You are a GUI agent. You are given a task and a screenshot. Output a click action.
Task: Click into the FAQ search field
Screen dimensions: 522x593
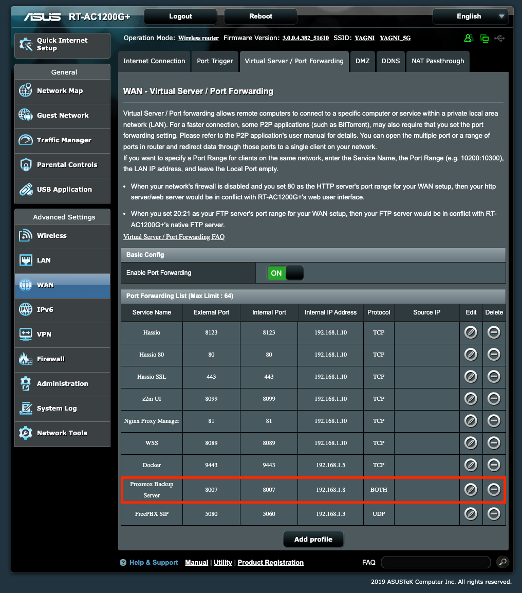435,562
